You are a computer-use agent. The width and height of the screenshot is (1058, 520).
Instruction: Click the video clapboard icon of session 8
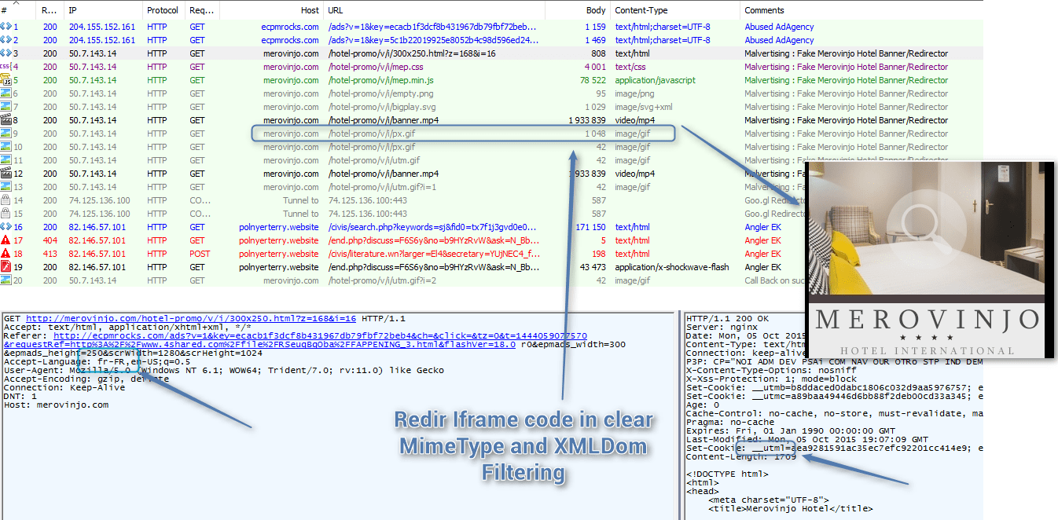point(6,120)
